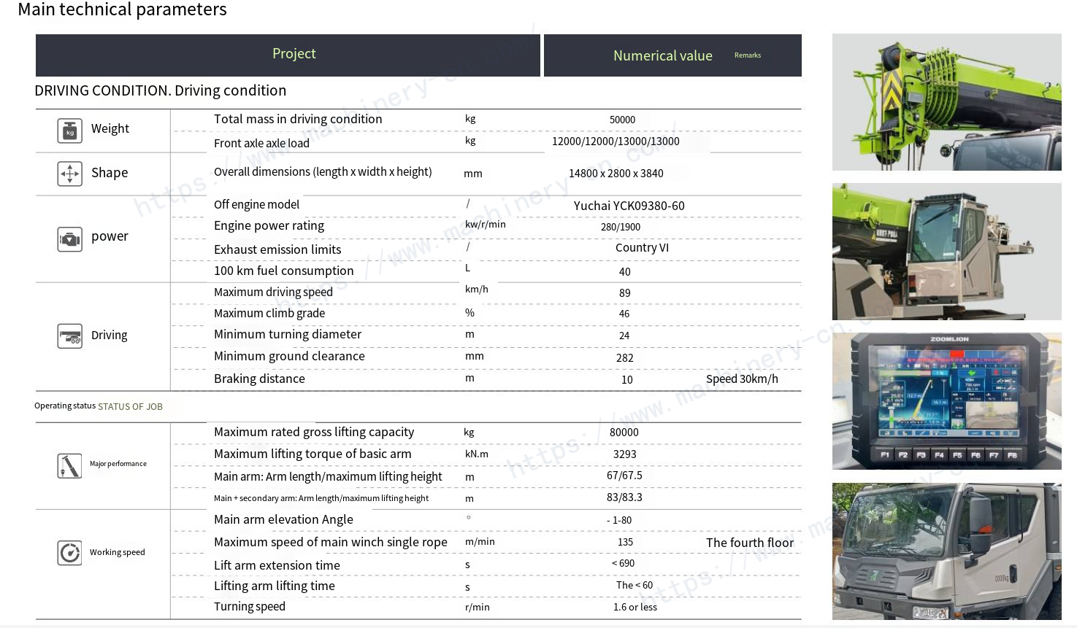Click the Driving truck icon
Screen dimensions: 1077x628
(x=69, y=336)
